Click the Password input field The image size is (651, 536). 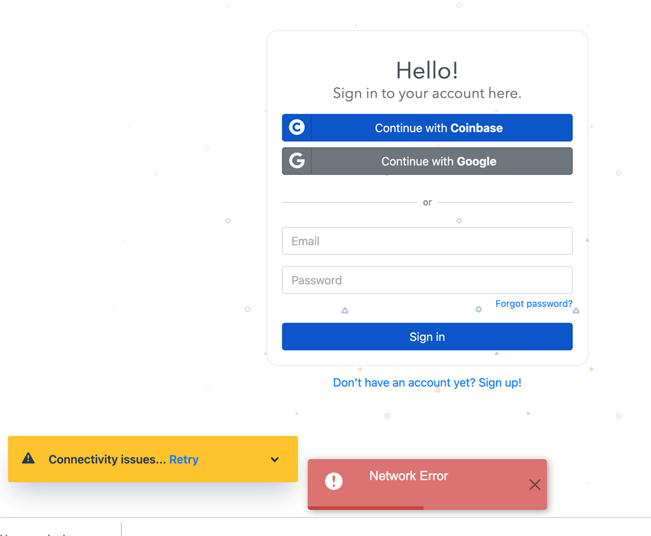tap(427, 280)
